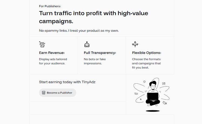Click the tag icon near illustration bottom
Viewport: 202px width, 124px height.
[x=165, y=103]
